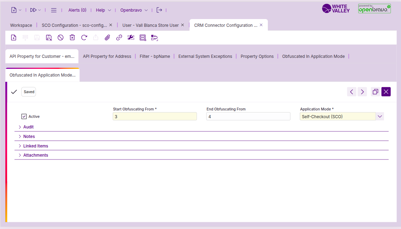Log out using the exit arrow icon

coord(159,10)
